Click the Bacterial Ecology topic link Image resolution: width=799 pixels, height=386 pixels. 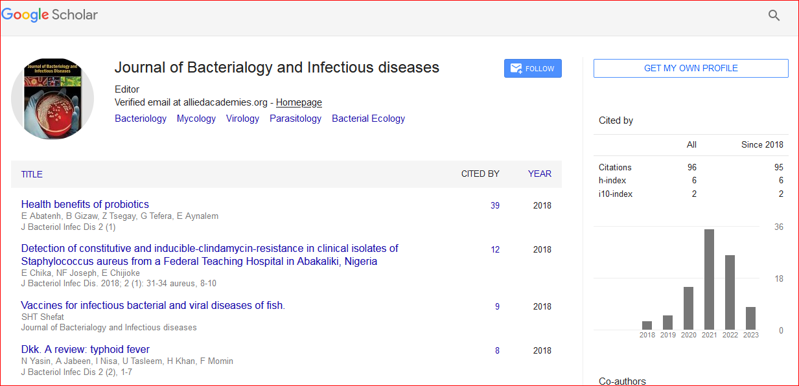(x=368, y=119)
